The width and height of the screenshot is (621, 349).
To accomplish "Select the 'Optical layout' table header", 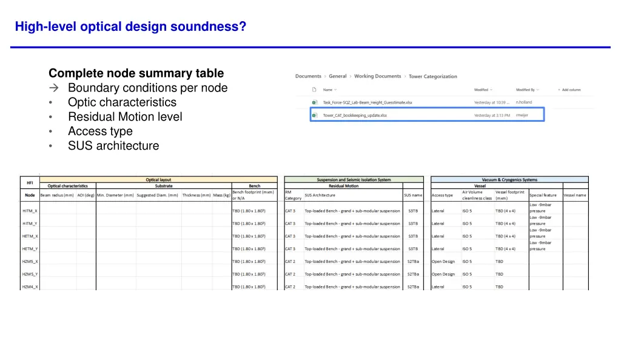I will [x=158, y=179].
